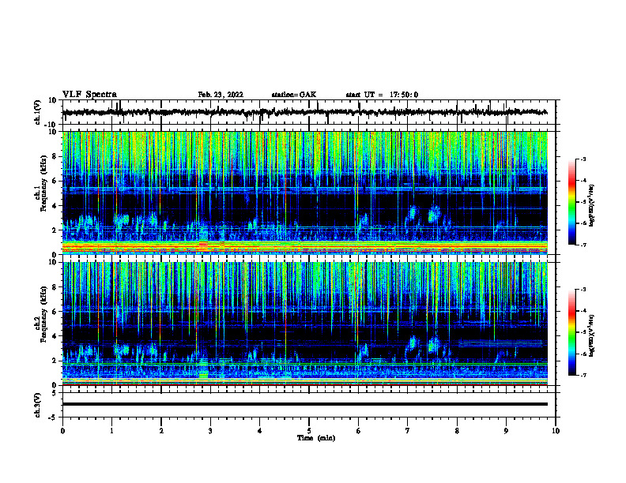The image size is (626, 483).
Task: Click the '-3' label on ch.1 colorbar
Action: point(583,159)
